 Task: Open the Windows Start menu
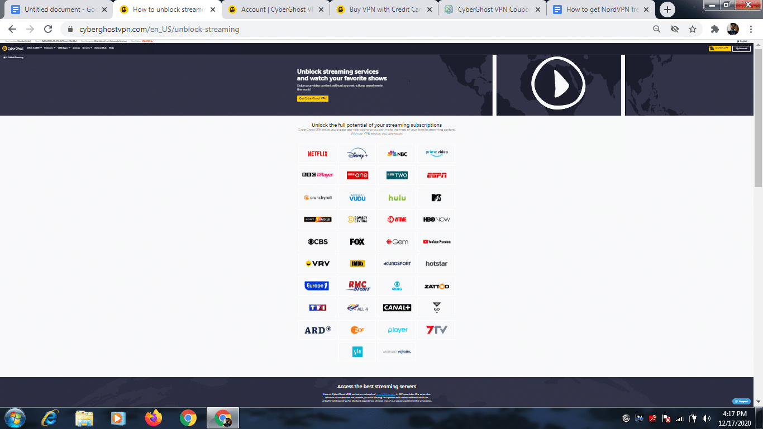pyautogui.click(x=15, y=417)
